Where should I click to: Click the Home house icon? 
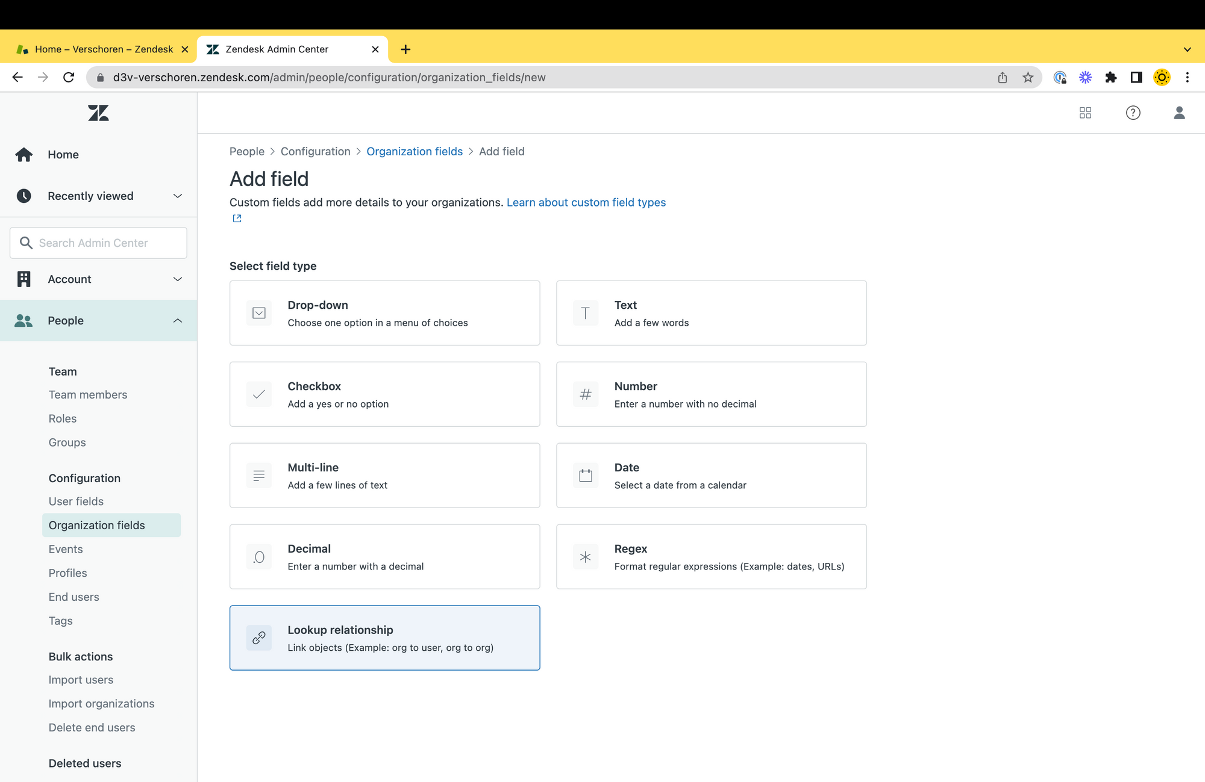click(24, 155)
